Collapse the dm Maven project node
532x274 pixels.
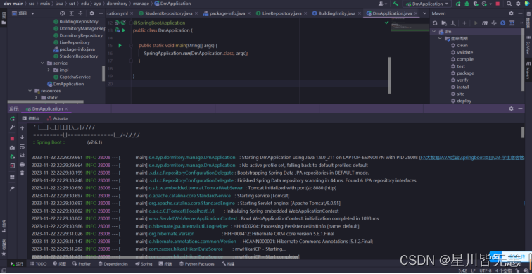(x=434, y=32)
